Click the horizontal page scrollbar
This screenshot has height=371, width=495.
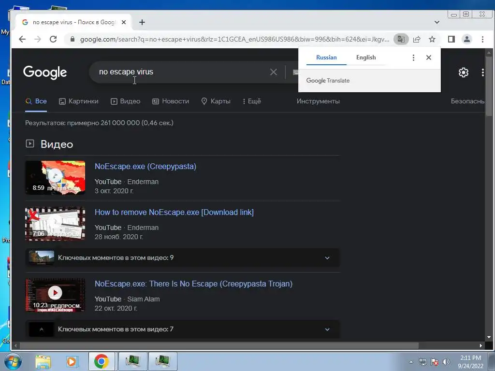click(219, 346)
